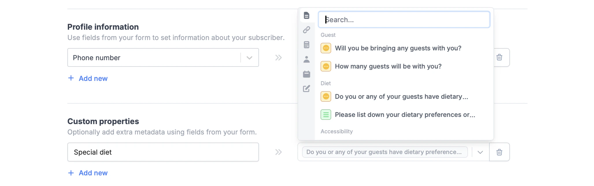
Task: Click the plus icon under Special diet
Action: pyautogui.click(x=71, y=173)
